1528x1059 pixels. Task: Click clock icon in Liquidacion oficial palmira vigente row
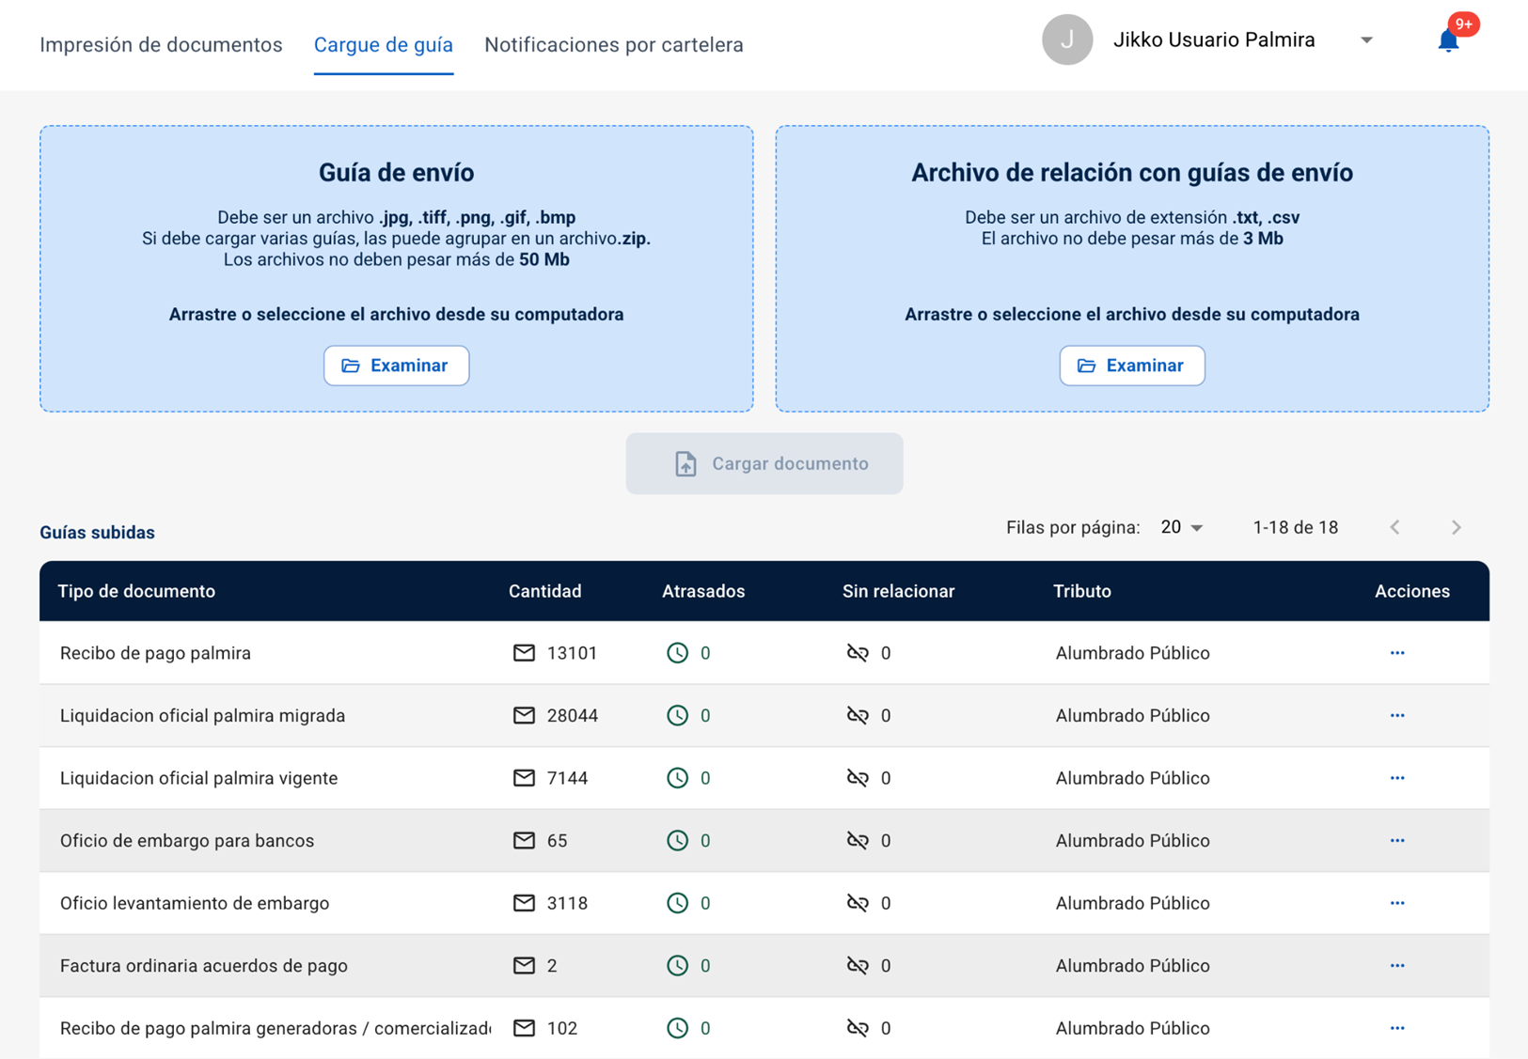point(677,778)
